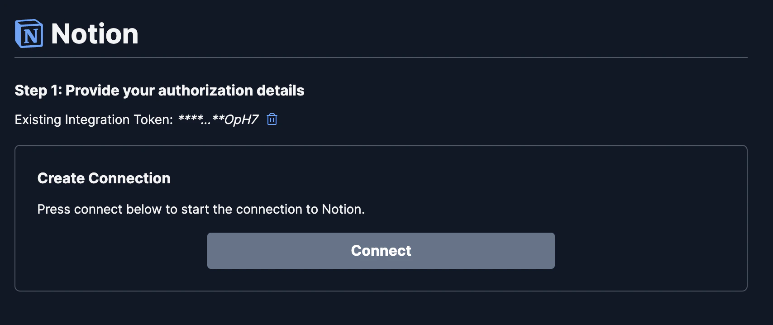Viewport: 773px width, 325px height.
Task: Click the 'Notion' page title text
Action: coord(95,33)
